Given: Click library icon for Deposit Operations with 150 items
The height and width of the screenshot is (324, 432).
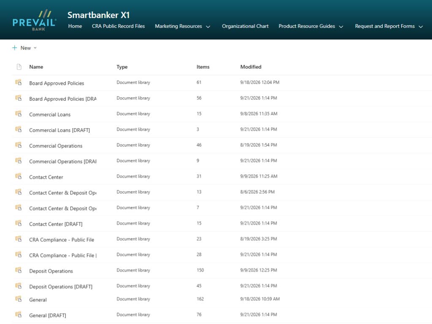Looking at the screenshot, I should coord(19,270).
